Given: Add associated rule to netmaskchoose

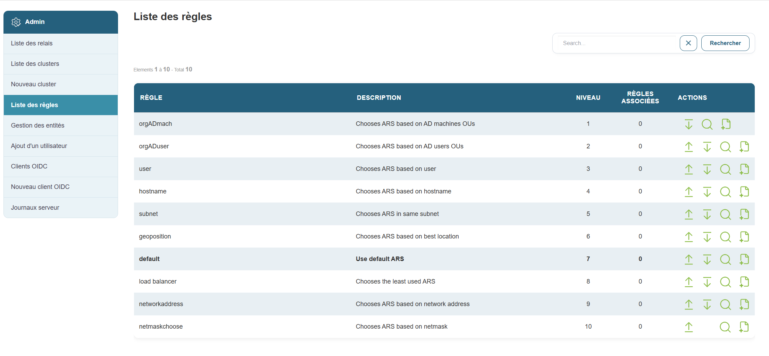Looking at the screenshot, I should click(744, 327).
